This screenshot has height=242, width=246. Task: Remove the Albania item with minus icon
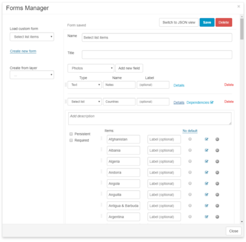pyautogui.click(x=217, y=151)
